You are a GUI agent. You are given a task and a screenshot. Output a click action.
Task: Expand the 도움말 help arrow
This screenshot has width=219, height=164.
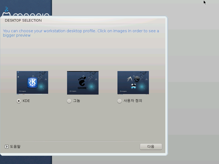pyautogui.click(x=7, y=147)
